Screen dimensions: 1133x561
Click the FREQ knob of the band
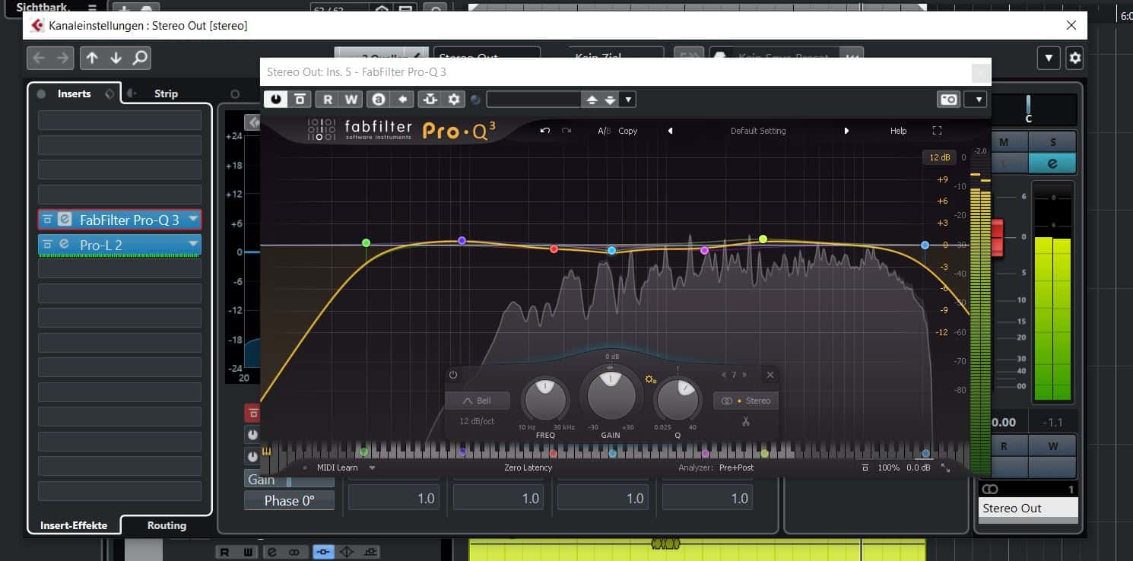tap(545, 399)
